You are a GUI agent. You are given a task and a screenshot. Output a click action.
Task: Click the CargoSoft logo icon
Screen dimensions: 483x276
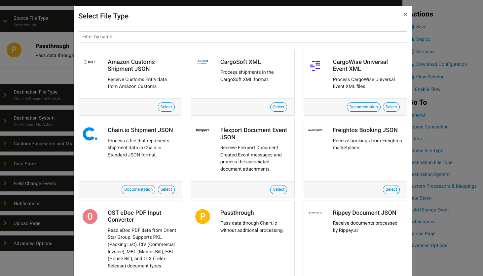click(x=203, y=62)
